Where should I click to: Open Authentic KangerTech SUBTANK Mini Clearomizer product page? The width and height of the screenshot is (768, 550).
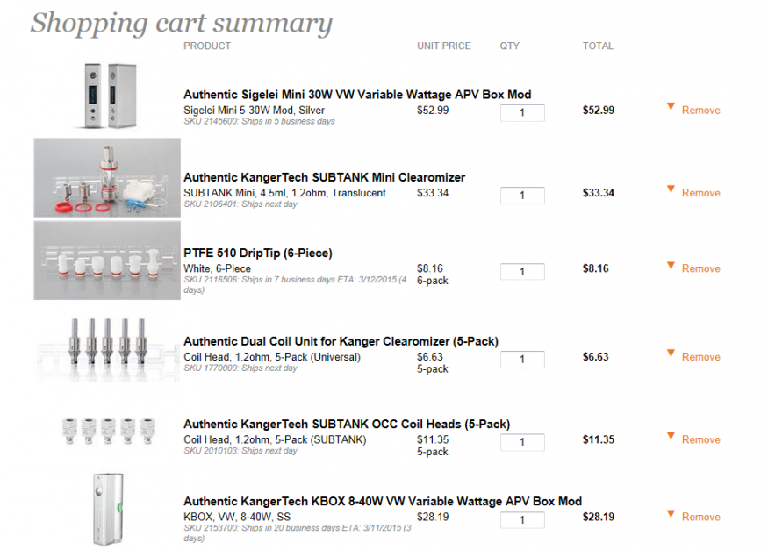pos(324,177)
